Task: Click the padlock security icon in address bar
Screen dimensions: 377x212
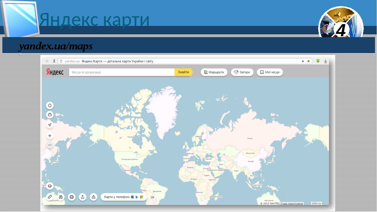Action: click(303, 61)
